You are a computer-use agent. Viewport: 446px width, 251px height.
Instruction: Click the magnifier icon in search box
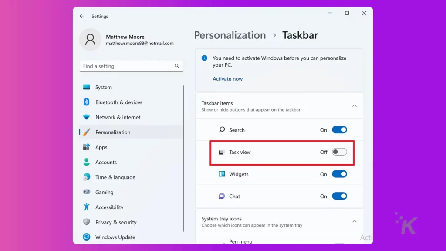coord(177,66)
